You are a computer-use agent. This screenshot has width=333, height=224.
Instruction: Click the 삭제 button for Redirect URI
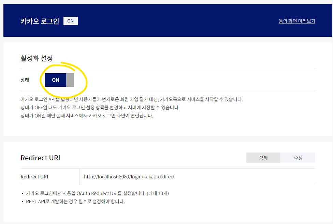coord(263,158)
